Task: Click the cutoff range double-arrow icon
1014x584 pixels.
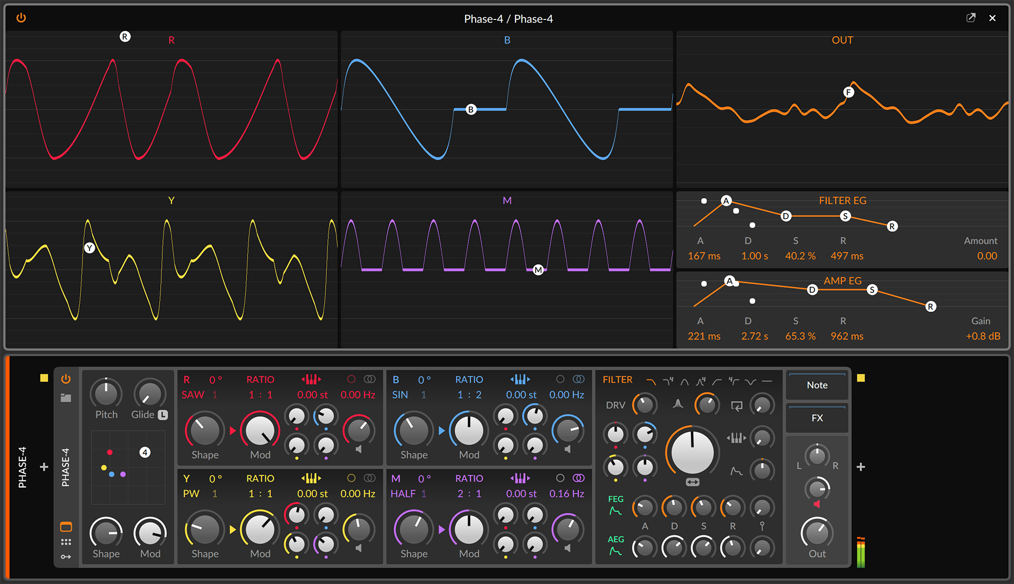Action: pos(693,482)
